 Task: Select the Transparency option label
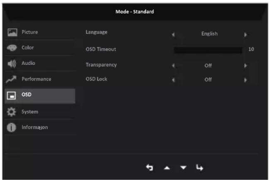click(x=101, y=65)
